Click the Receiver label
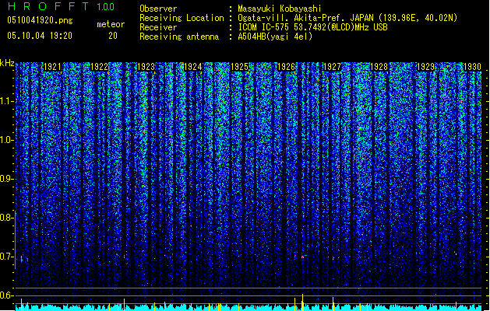This screenshot has width=490, height=311. pos(158,27)
